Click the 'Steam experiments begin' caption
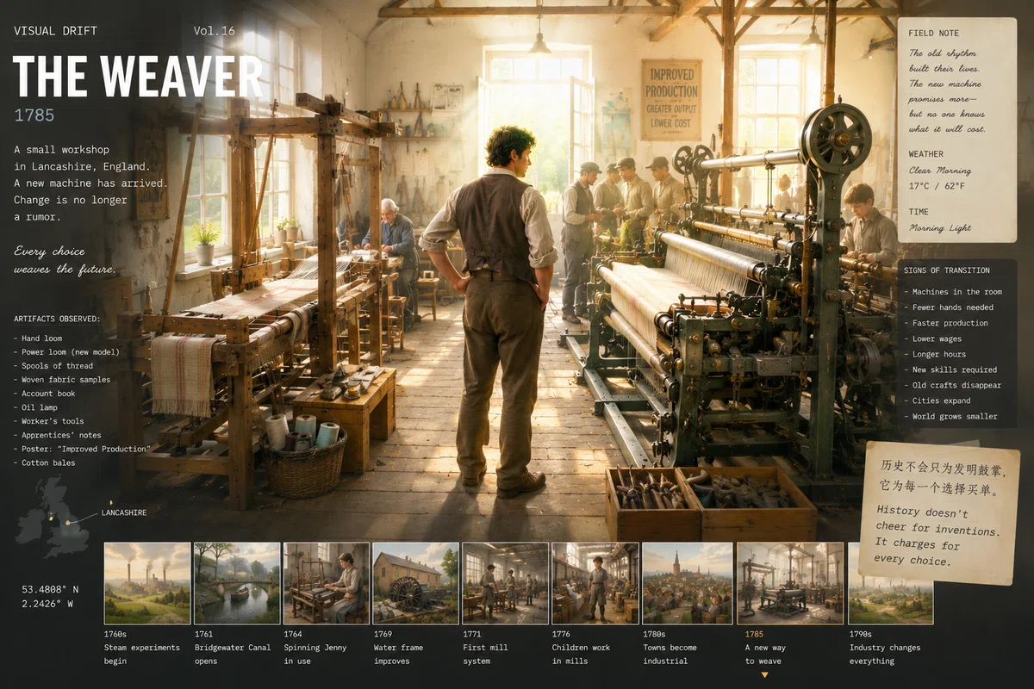Screen dimensions: 1034x689 (141, 654)
